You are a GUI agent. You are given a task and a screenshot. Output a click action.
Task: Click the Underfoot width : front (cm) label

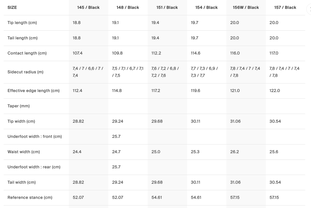coord(35,136)
